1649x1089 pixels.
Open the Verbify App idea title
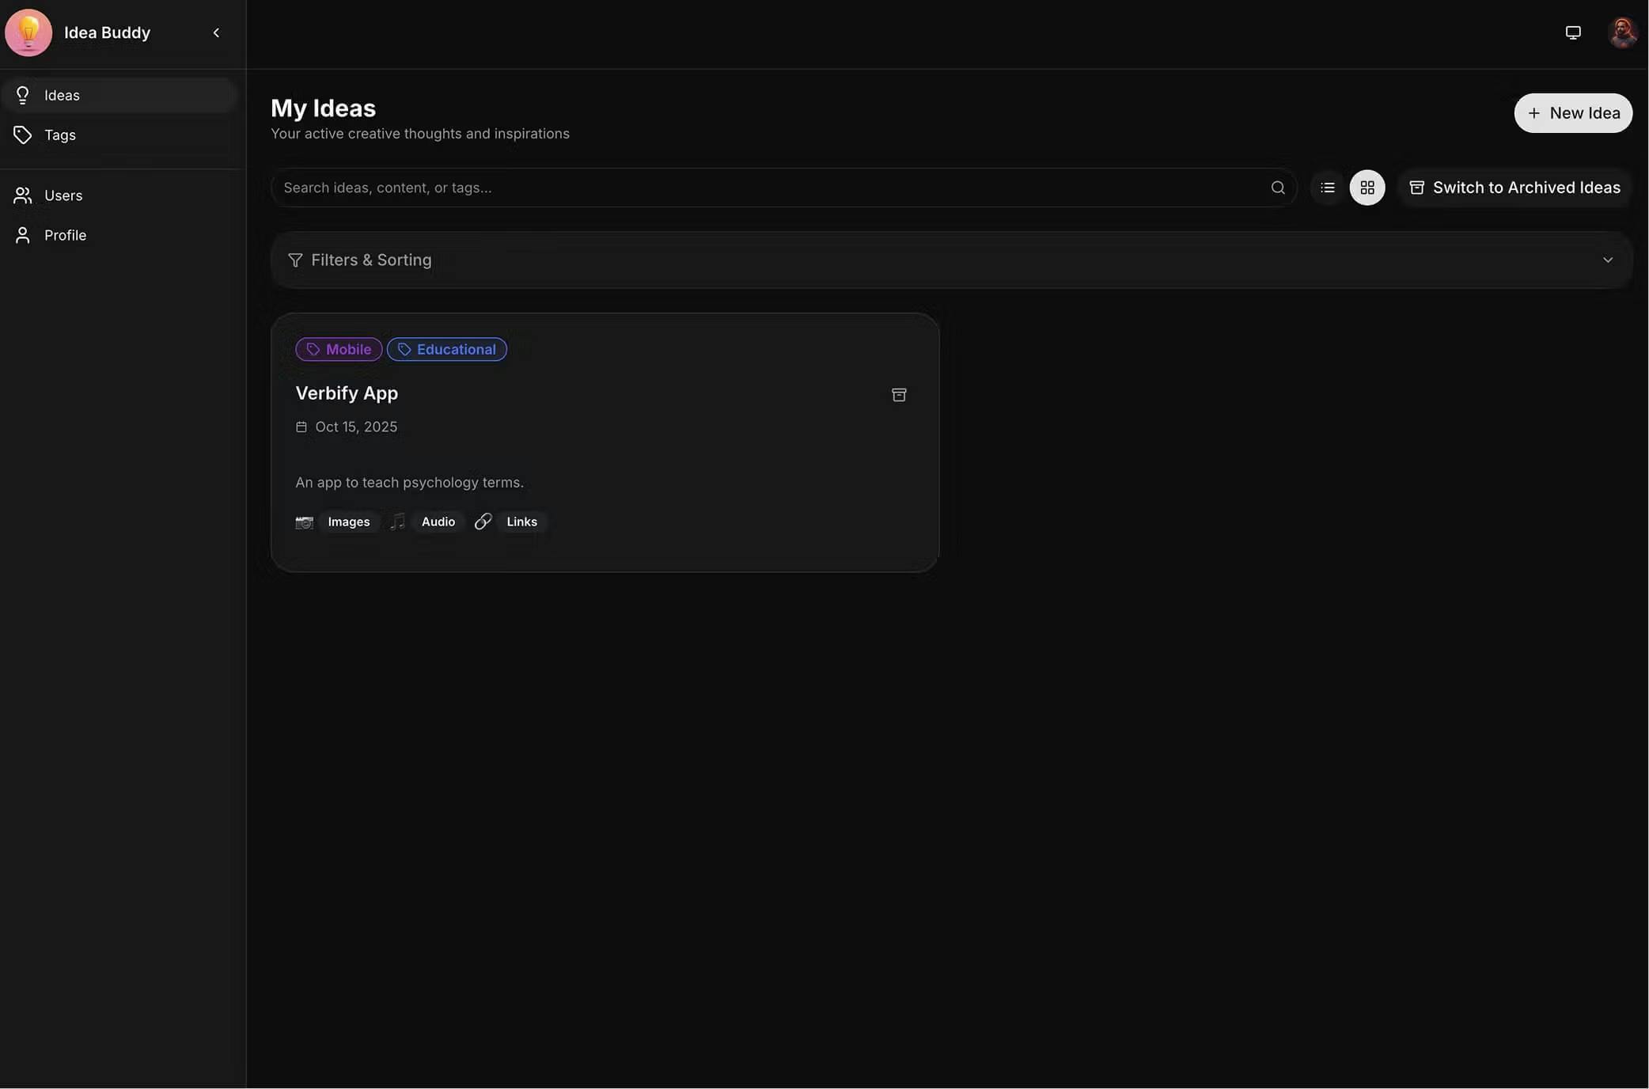point(347,393)
